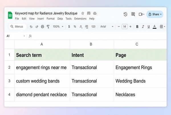Select row 3 header

(x=9, y=81)
